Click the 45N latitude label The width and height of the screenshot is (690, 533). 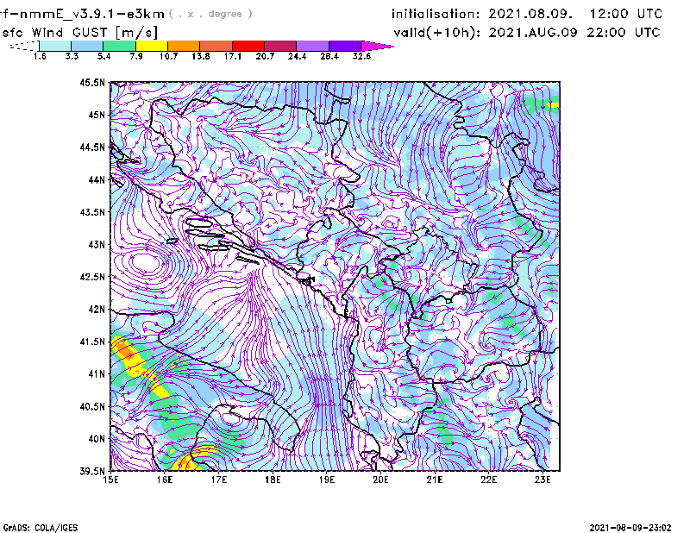(x=97, y=115)
